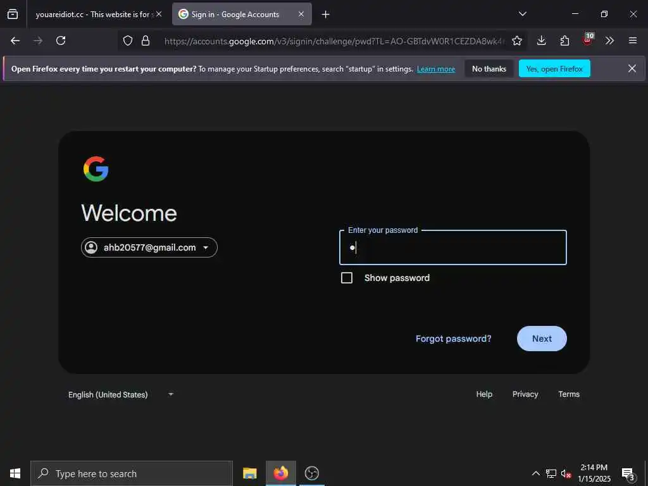
Task: Open the uBlock extension icon with badge
Action: coord(588,40)
